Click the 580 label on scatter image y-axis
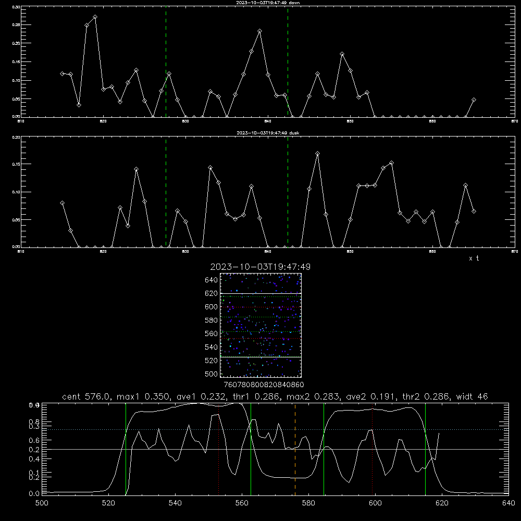Viewport: 521px width, 521px height. (x=212, y=320)
